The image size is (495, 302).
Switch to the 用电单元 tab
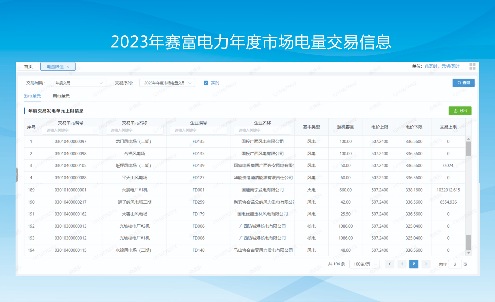pos(61,96)
